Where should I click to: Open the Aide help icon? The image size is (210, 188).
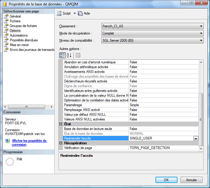80,13
